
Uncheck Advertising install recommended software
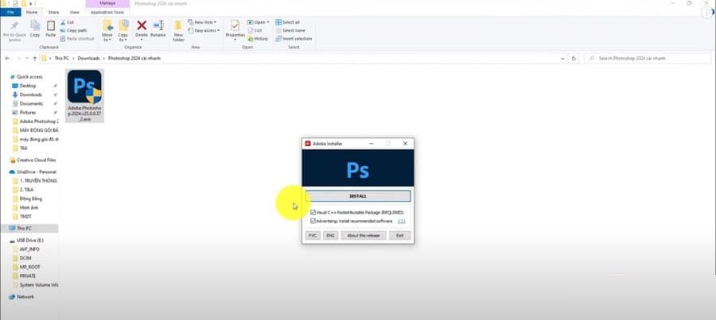pos(313,221)
